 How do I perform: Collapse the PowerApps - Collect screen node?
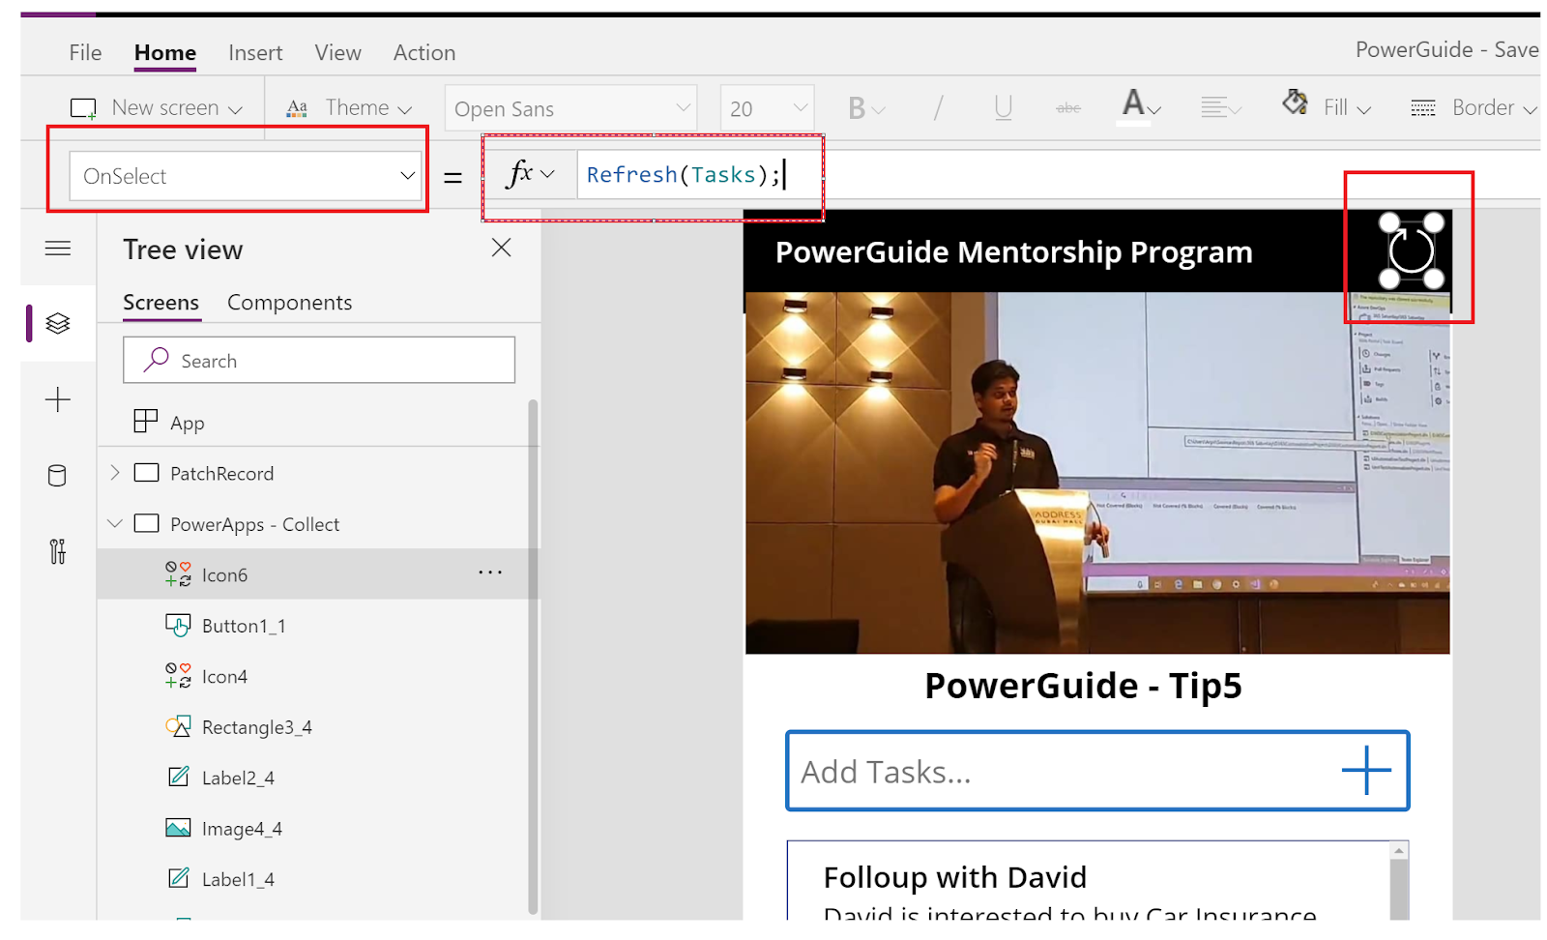coord(115,524)
